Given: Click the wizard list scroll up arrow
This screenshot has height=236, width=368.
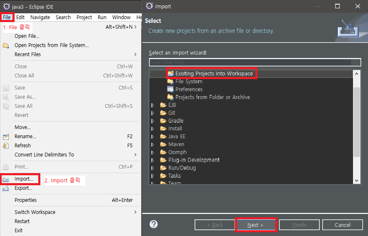Looking at the screenshot, I should 356,74.
